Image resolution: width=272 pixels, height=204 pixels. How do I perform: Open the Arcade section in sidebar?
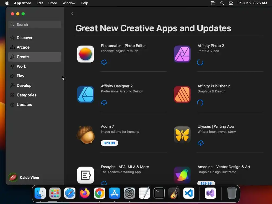click(x=35, y=47)
